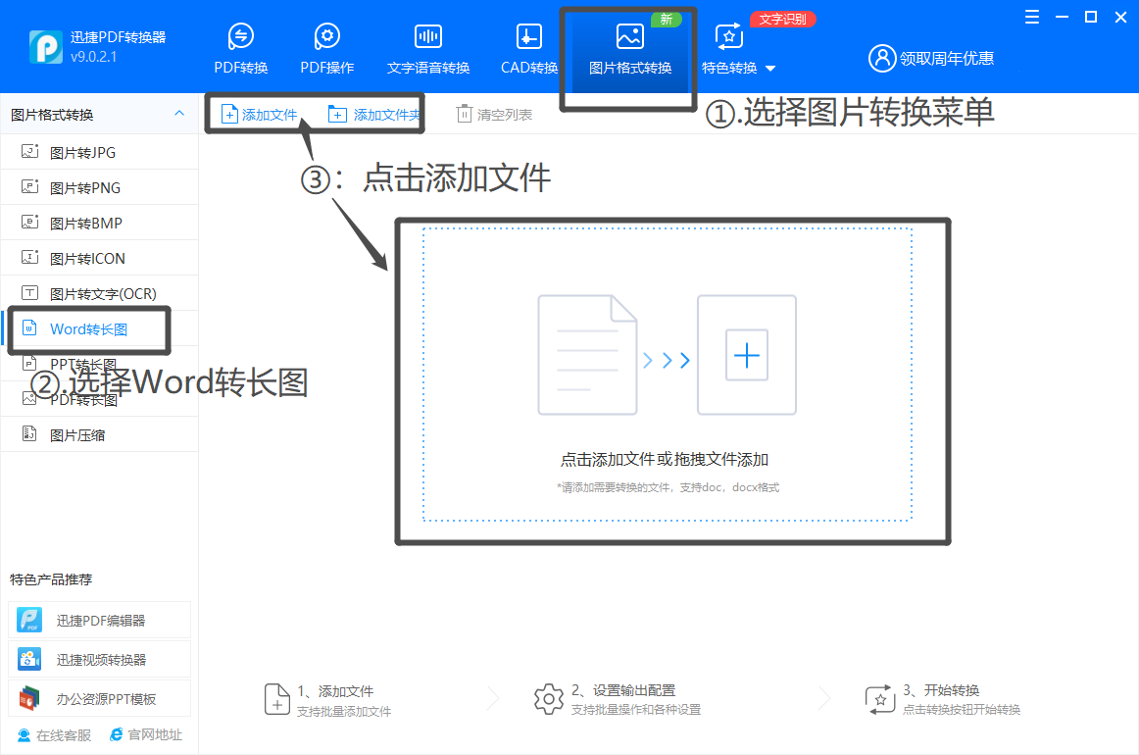Click the 图片转BMP icon

pos(29,222)
